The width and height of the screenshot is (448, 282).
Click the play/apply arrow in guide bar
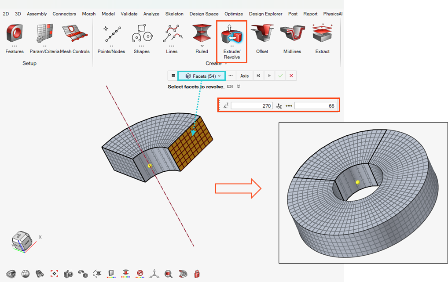(x=269, y=76)
